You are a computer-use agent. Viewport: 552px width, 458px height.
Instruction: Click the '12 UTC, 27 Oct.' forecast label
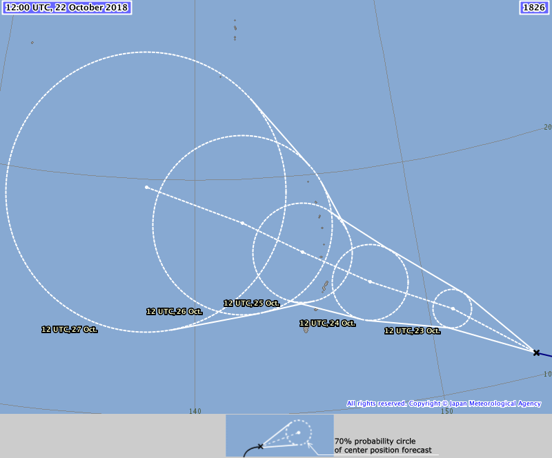70,330
